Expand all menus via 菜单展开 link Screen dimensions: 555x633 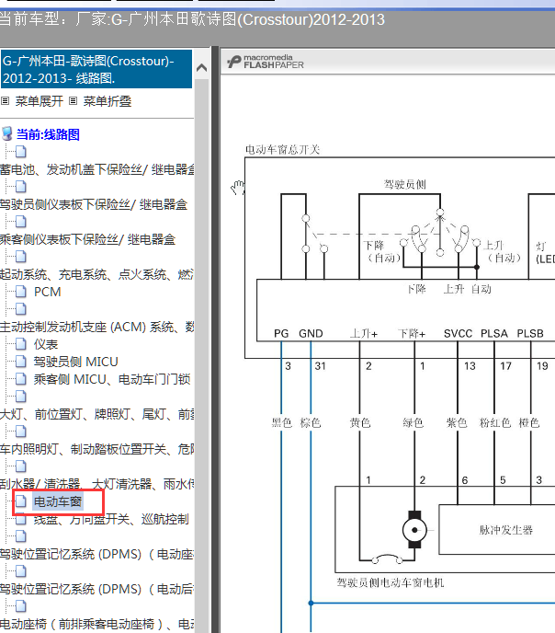pyautogui.click(x=40, y=101)
